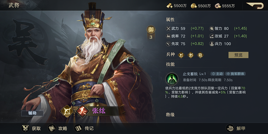Click the 预览 preview button

click(239, 55)
